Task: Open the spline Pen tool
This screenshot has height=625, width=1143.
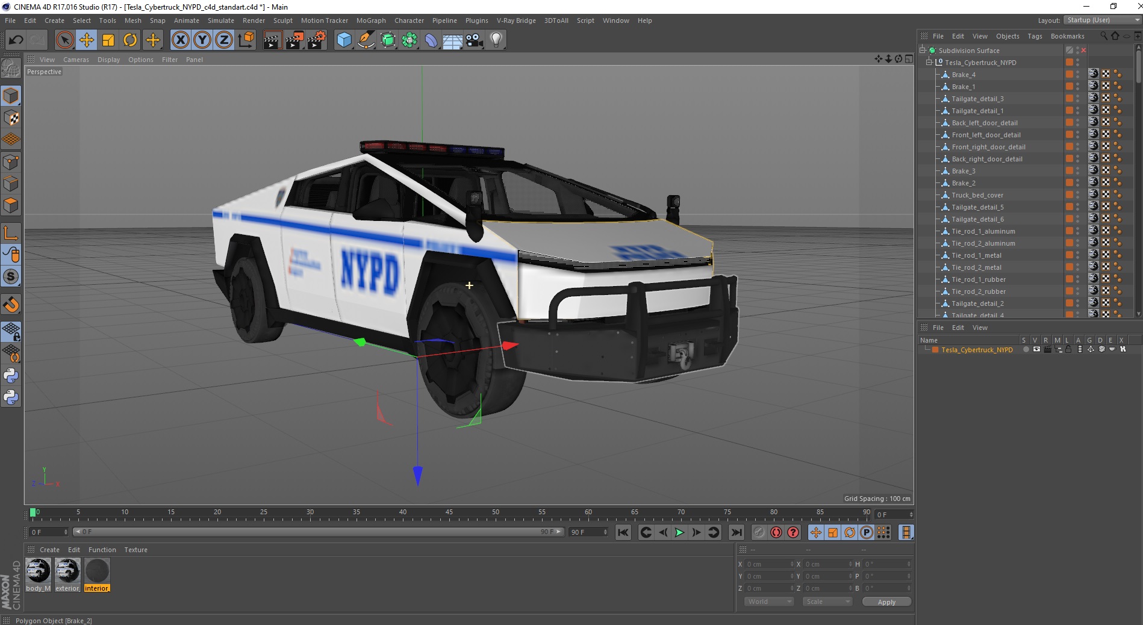Action: [x=366, y=40]
